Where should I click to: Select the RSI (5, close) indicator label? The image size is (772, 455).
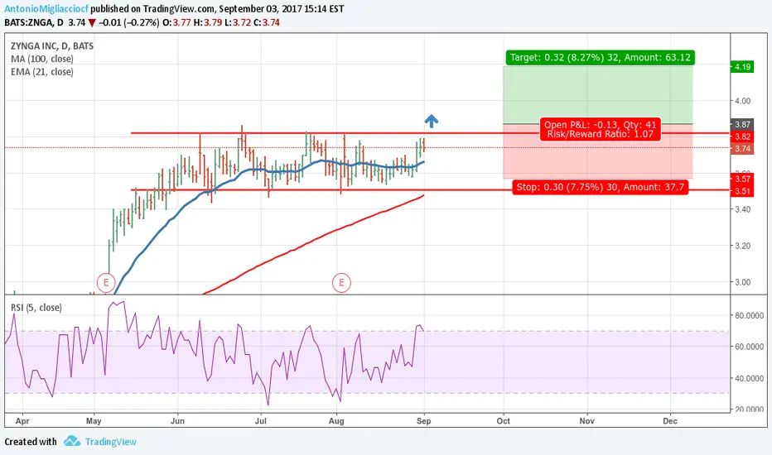[x=36, y=308]
